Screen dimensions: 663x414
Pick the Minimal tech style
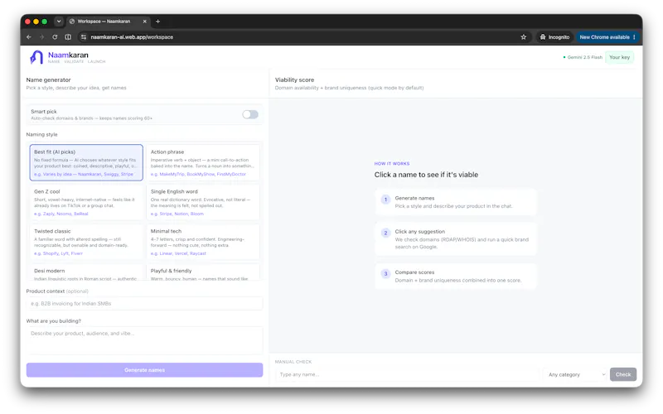[x=203, y=242]
